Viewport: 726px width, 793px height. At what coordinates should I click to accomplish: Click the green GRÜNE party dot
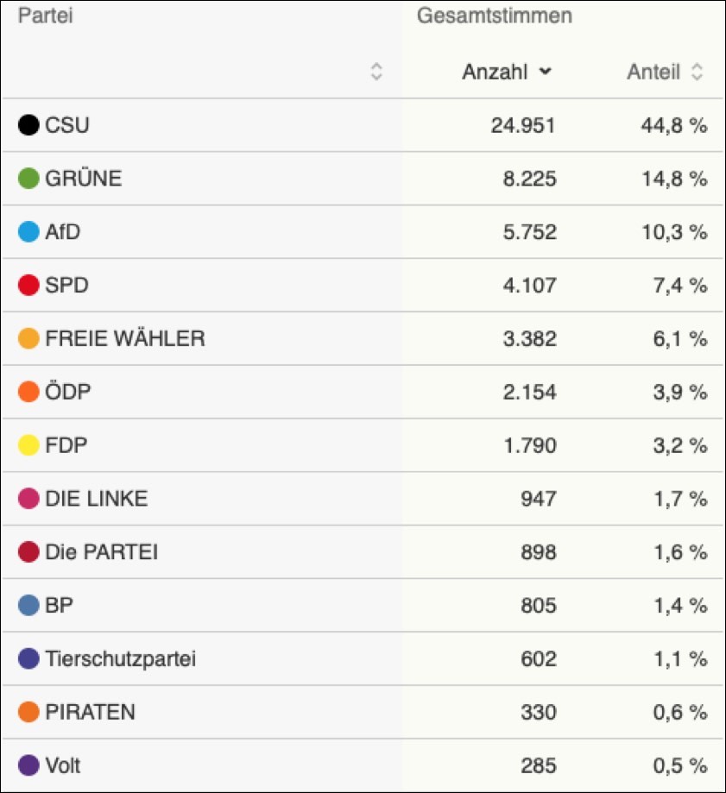point(28,179)
